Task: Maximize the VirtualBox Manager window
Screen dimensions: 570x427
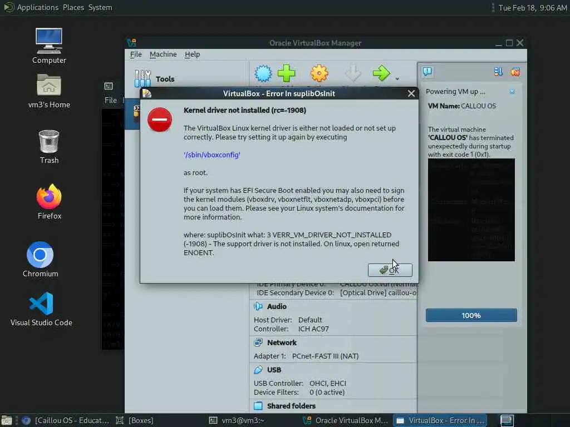Action: pos(509,43)
